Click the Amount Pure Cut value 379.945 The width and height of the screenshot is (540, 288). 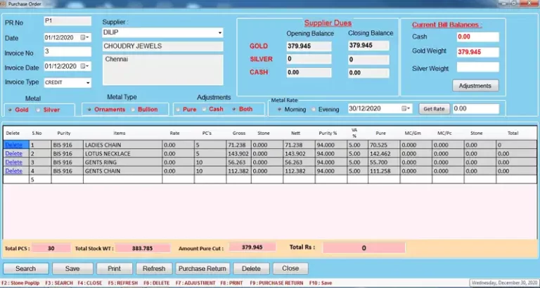252,247
